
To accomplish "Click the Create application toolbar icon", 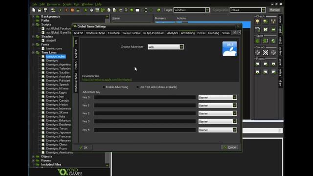I will 53,10.
